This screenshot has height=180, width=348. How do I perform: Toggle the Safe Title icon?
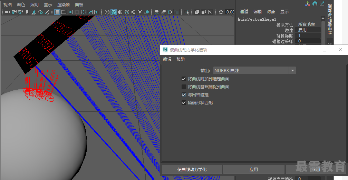97,12
